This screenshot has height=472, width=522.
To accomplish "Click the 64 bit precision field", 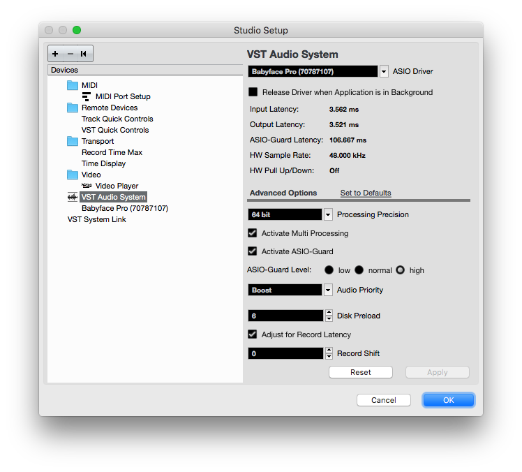I will click(285, 214).
